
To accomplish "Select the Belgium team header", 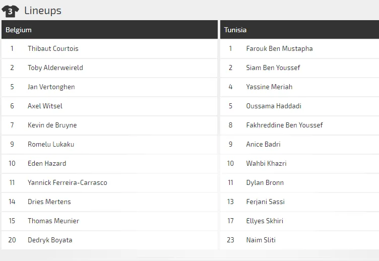I will pyautogui.click(x=19, y=30).
